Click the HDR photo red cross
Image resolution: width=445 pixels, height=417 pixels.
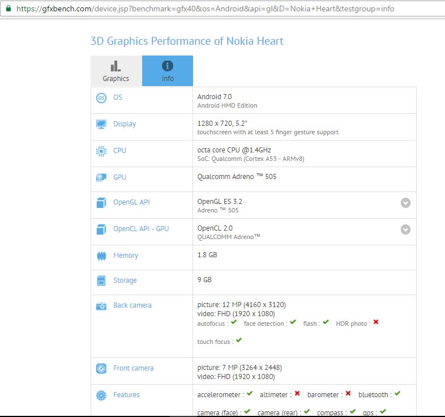point(376,322)
